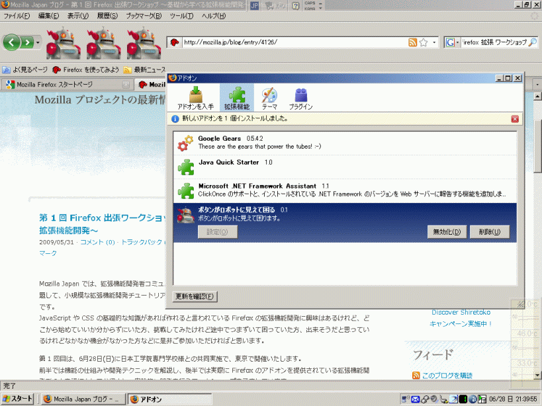Click the 更新を確認(F) button

[x=195, y=296]
